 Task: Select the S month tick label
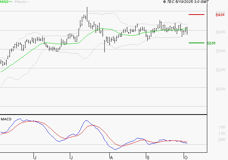click(x=148, y=157)
